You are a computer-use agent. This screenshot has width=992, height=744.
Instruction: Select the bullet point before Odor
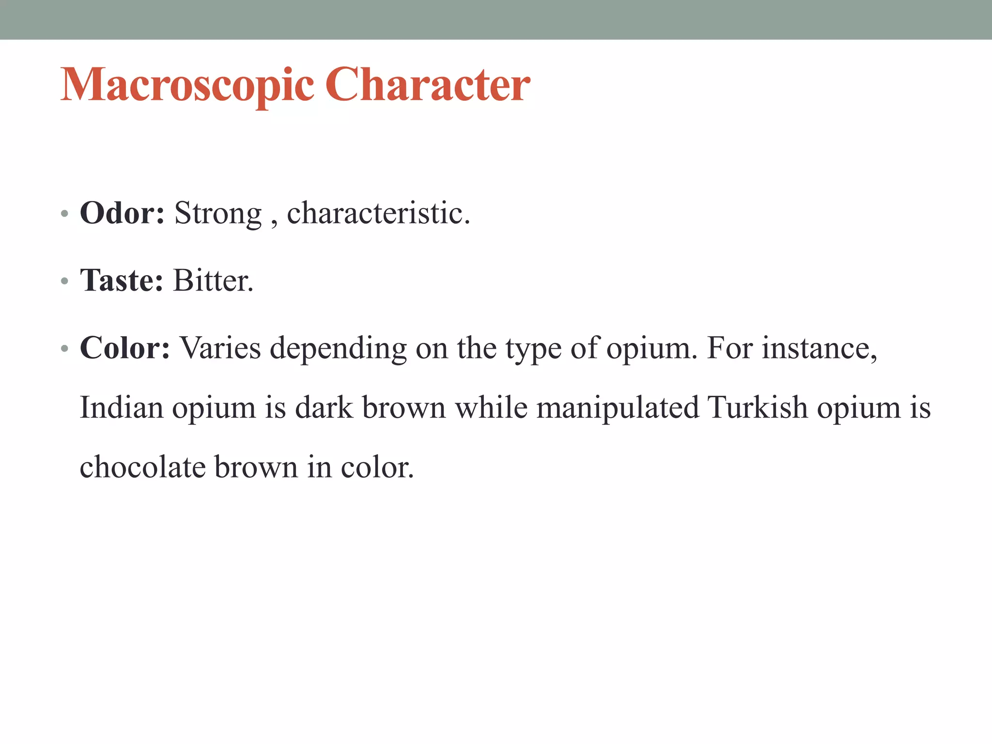click(x=64, y=214)
